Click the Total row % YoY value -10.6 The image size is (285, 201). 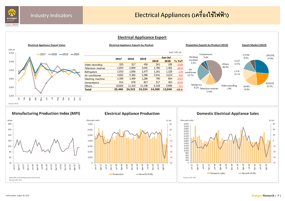pyautogui.click(x=179, y=90)
